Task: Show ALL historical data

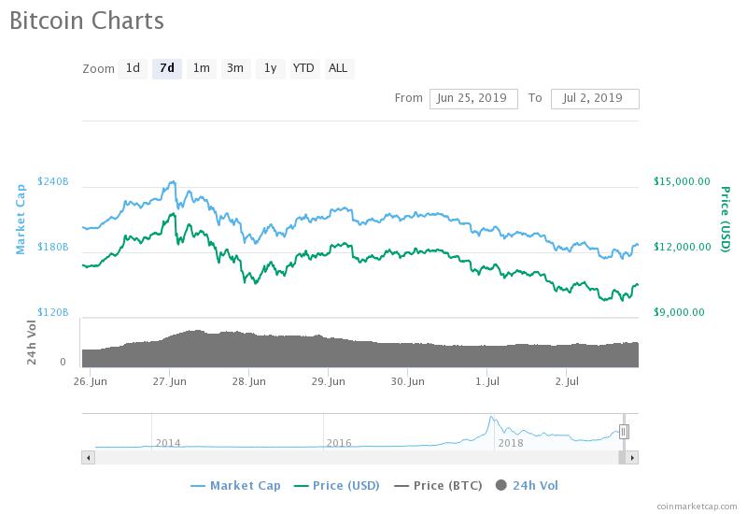Action: [x=338, y=68]
